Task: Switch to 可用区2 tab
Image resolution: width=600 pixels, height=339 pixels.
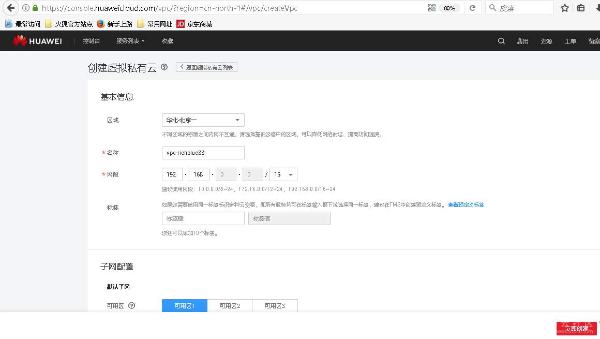Action: click(230, 305)
